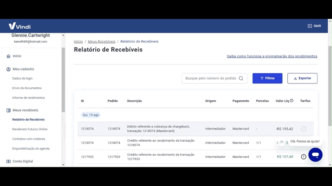Click 'Crédito referente' description for transação 1217933
Screen dimensions: 332x186
coord(161,157)
